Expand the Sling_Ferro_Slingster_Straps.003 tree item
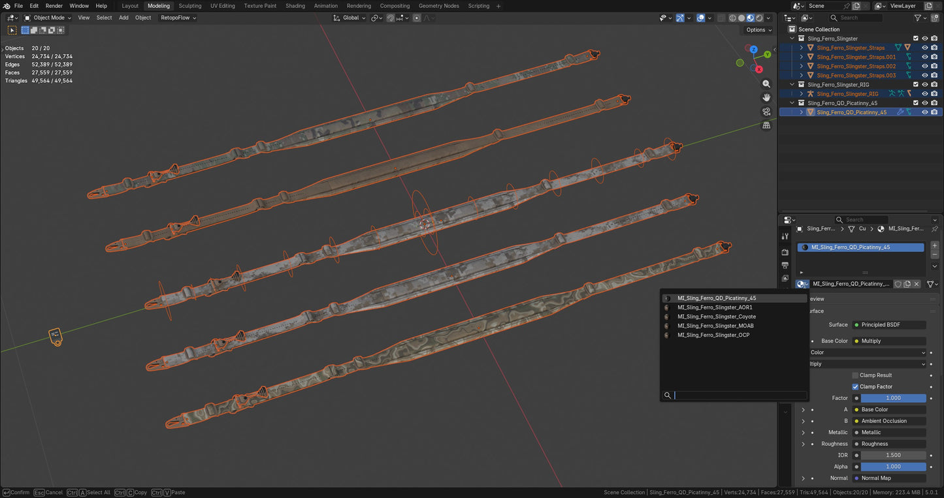Image resolution: width=944 pixels, height=498 pixels. (x=802, y=76)
